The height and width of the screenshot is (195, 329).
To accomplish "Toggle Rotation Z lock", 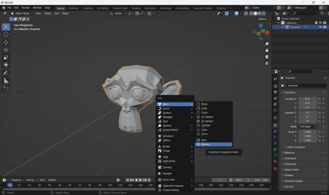I will 319,121.
